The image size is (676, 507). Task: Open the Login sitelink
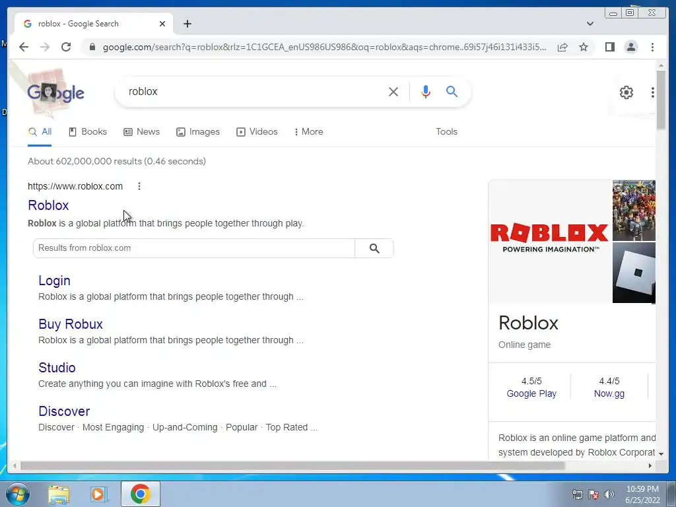tap(54, 281)
